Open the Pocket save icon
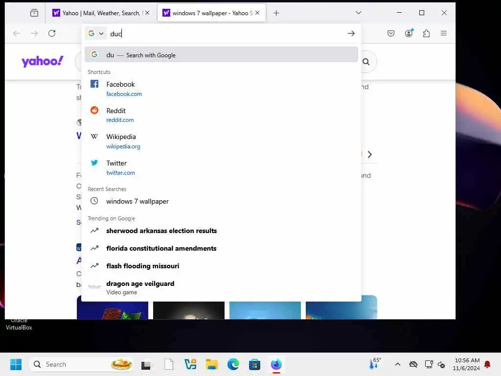501x376 pixels. [x=391, y=33]
